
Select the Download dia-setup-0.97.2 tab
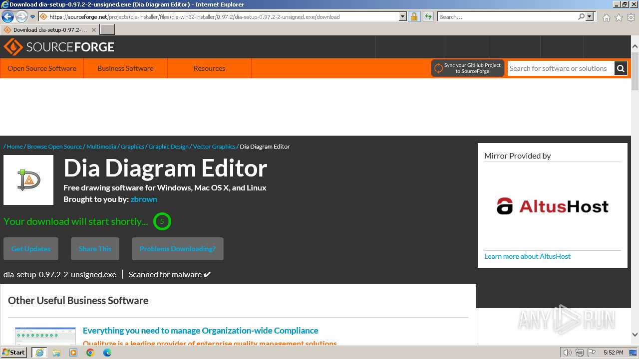(x=49, y=30)
